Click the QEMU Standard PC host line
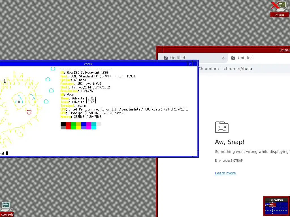290x217 pixels. click(98, 76)
